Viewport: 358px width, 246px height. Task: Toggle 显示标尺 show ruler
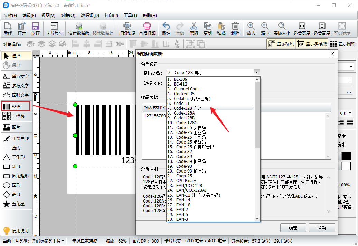[x=281, y=44]
